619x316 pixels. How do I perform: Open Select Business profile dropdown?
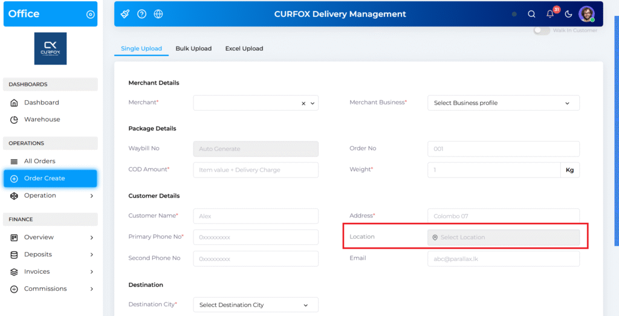click(x=503, y=103)
